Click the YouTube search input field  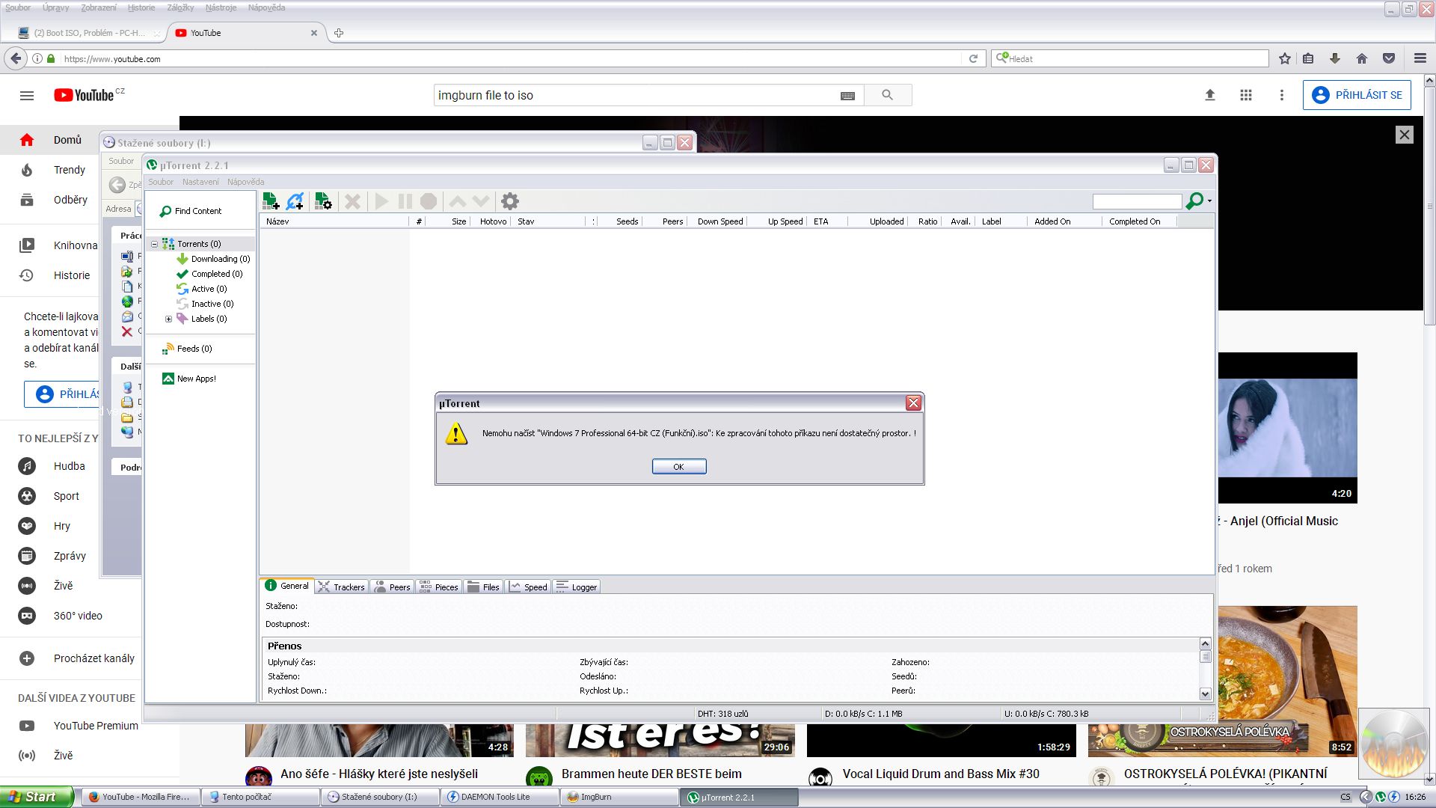click(x=636, y=95)
